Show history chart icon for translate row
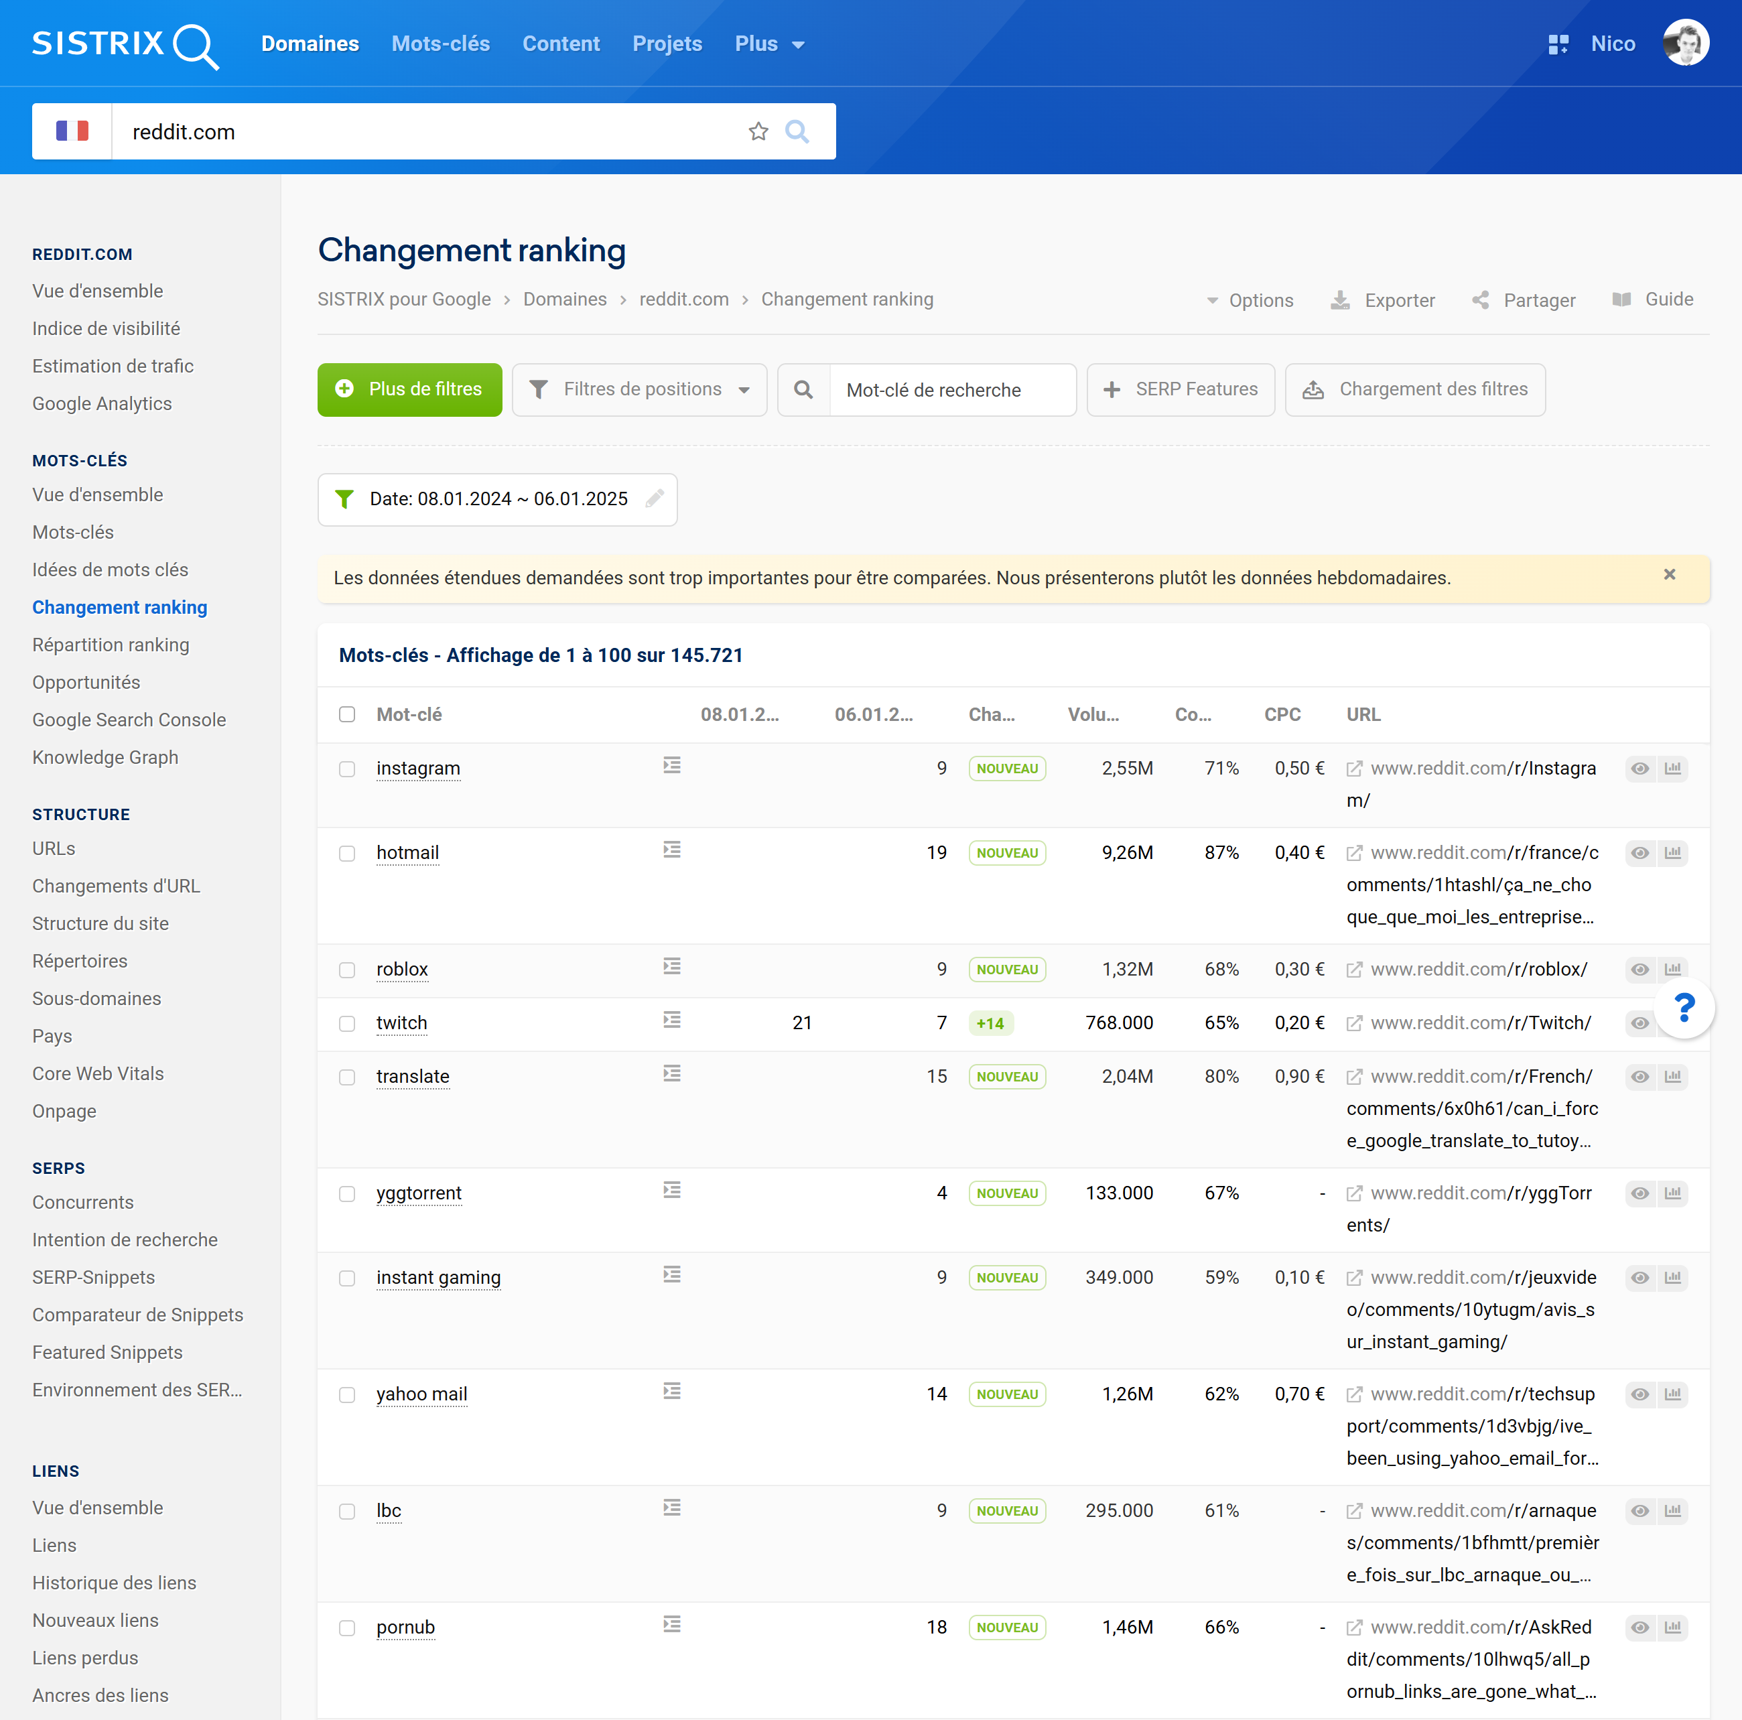The height and width of the screenshot is (1720, 1742). pyautogui.click(x=1672, y=1077)
